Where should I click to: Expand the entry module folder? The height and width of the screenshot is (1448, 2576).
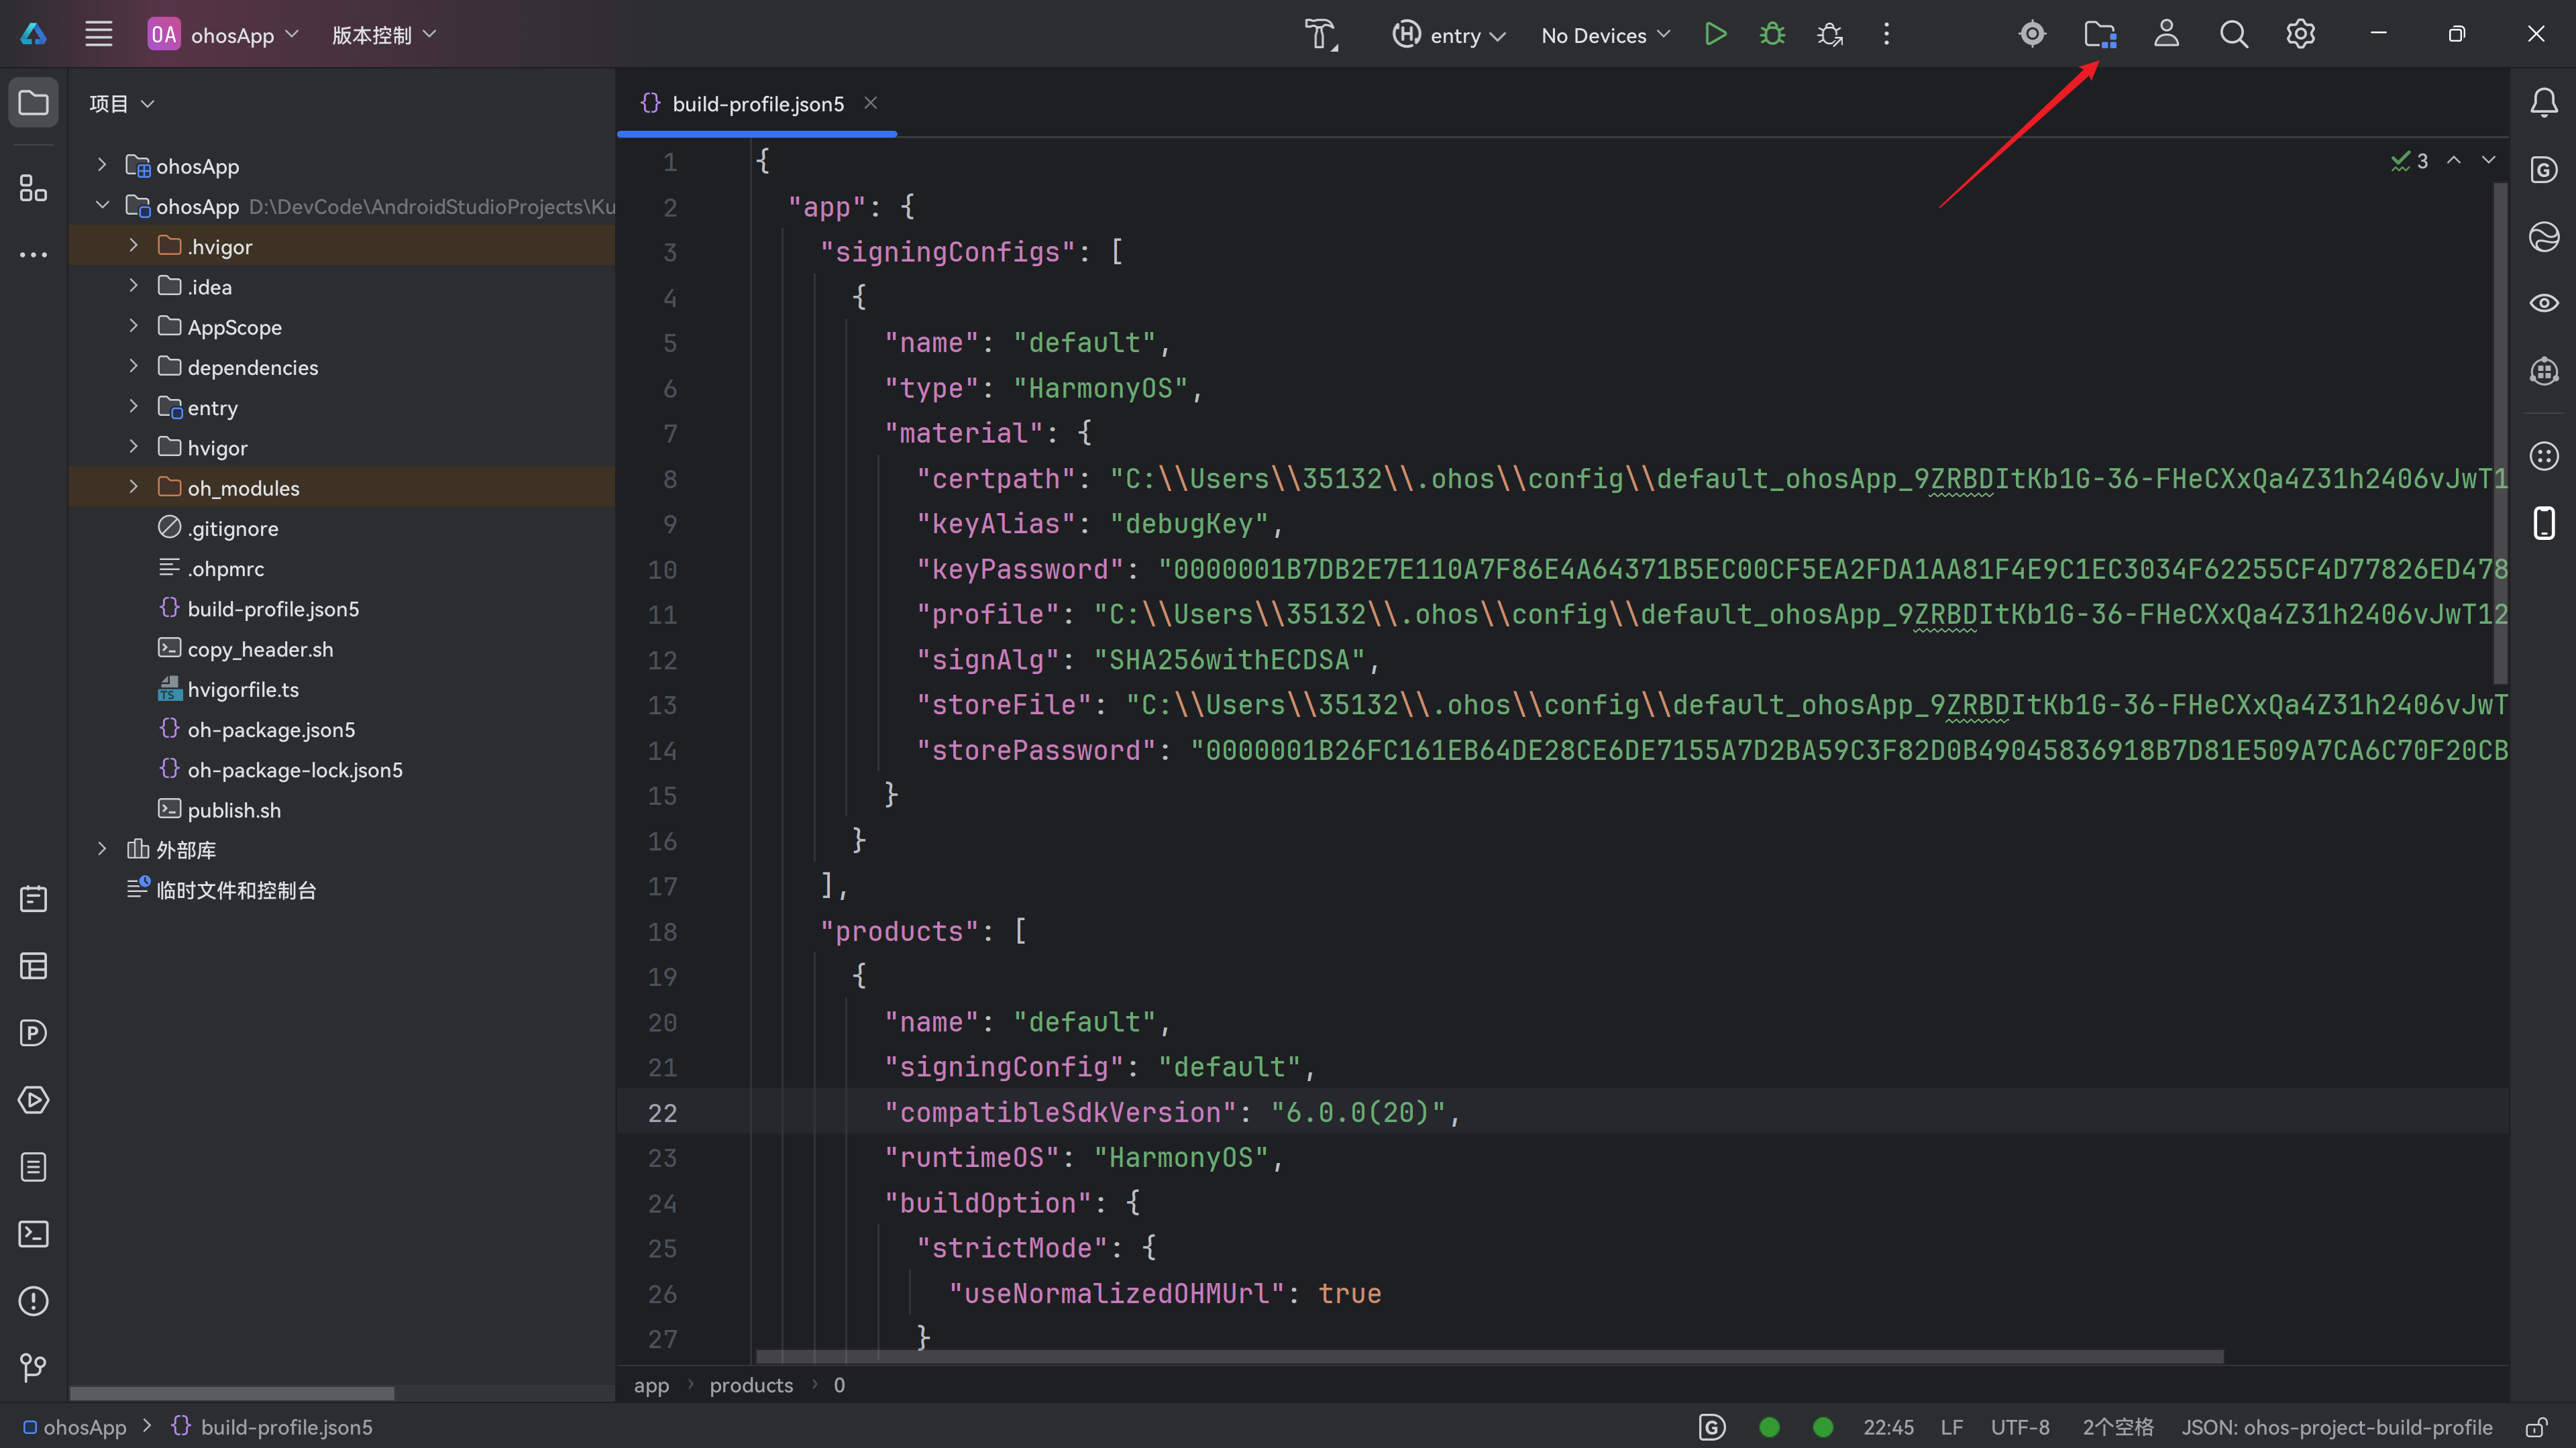(x=133, y=407)
